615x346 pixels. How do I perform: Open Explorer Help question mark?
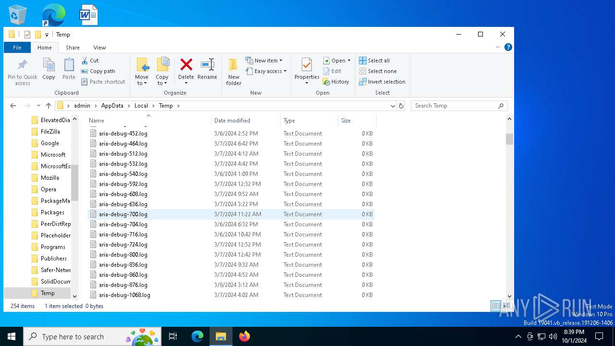[x=508, y=47]
